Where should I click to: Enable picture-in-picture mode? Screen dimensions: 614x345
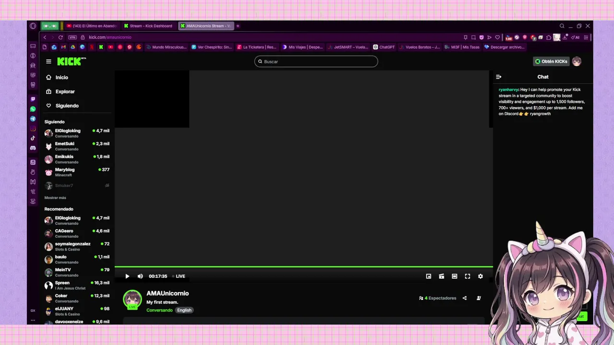pyautogui.click(x=428, y=276)
